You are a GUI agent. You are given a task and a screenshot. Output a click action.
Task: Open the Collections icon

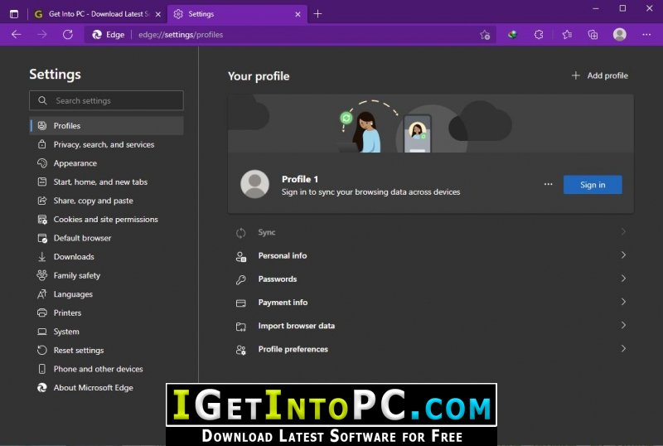593,35
